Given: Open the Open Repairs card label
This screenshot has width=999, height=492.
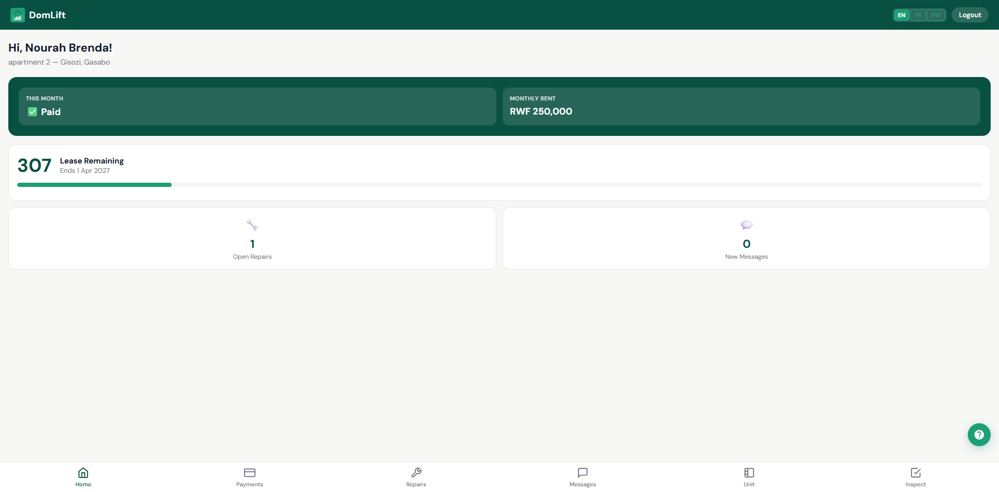Looking at the screenshot, I should 252,257.
